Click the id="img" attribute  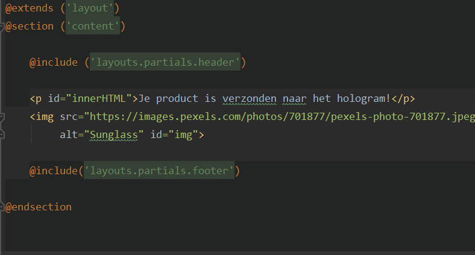click(x=174, y=135)
